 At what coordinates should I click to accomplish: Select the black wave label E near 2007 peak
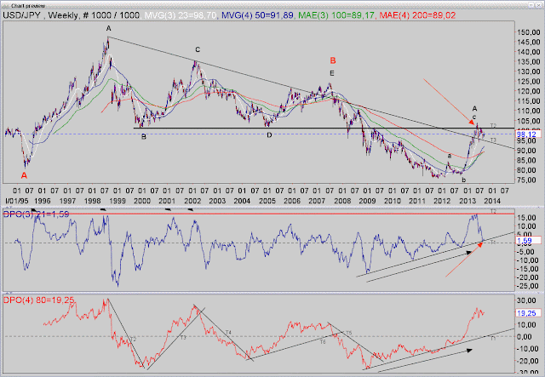pyautogui.click(x=332, y=73)
